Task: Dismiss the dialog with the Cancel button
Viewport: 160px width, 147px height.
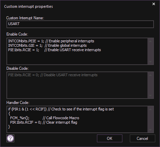Action: [x=142, y=138]
